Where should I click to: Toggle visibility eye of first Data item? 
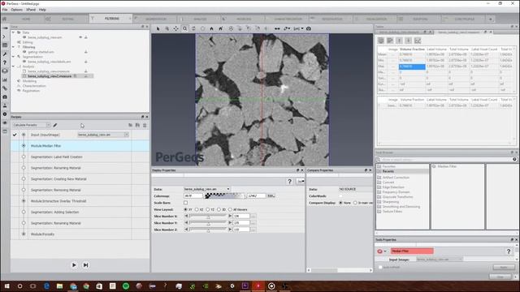pos(80,37)
